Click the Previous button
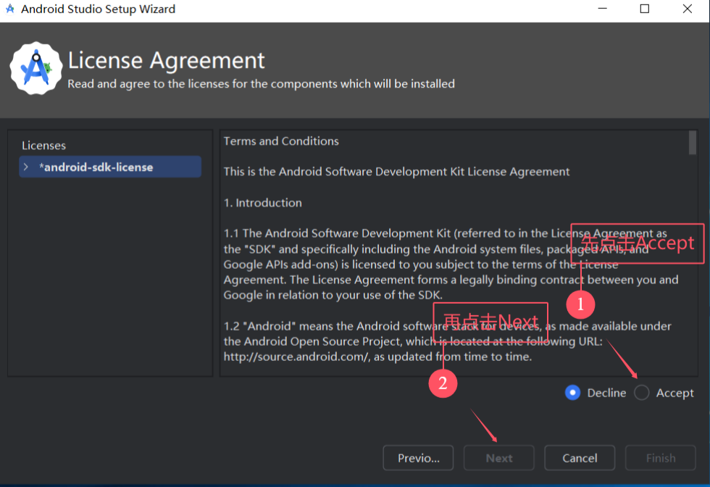The height and width of the screenshot is (487, 710). 418,457
